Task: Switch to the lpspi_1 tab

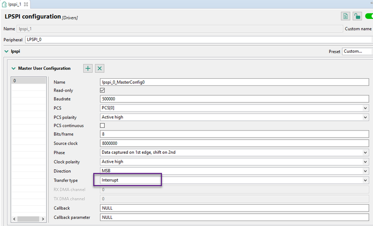Action: (13, 4)
